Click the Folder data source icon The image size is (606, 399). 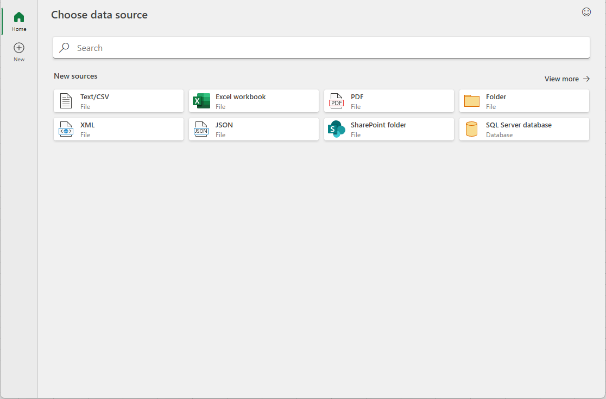tap(471, 101)
